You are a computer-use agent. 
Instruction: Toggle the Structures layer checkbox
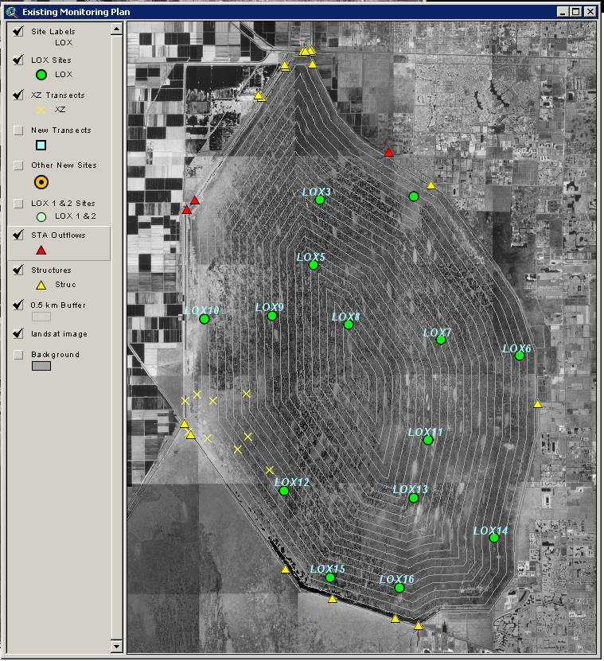click(18, 270)
